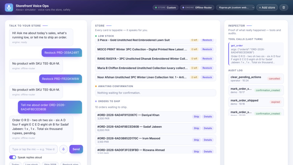Image resolution: width=293 pixels, height=165 pixels.
Task: Open the get_order tool call card
Action: pyautogui.click(x=256, y=54)
